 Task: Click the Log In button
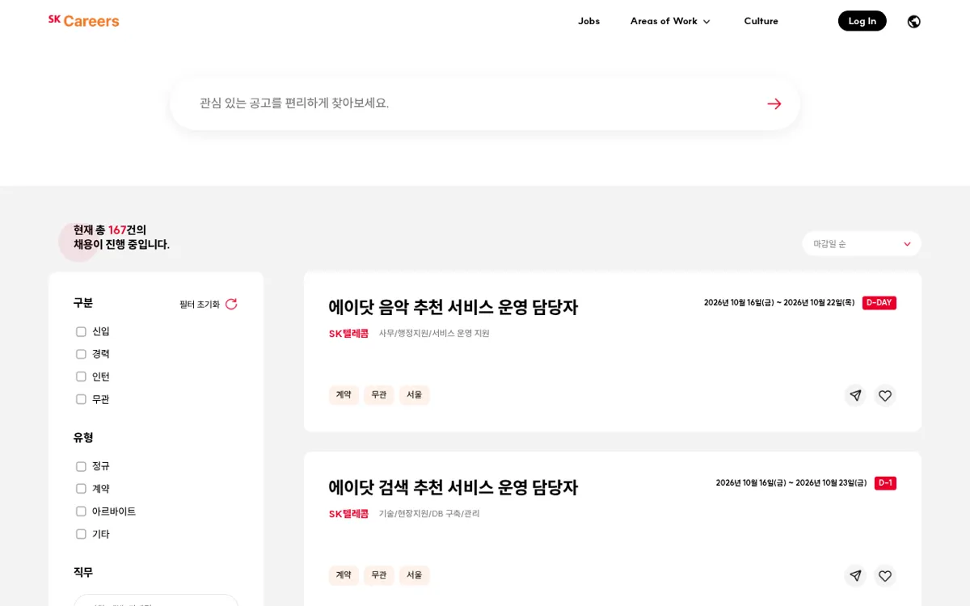pos(862,21)
